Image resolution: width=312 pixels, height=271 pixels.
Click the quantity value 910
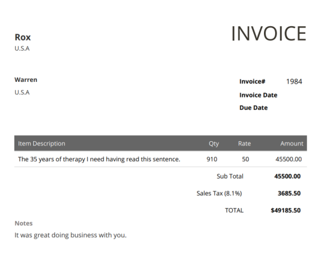(212, 159)
